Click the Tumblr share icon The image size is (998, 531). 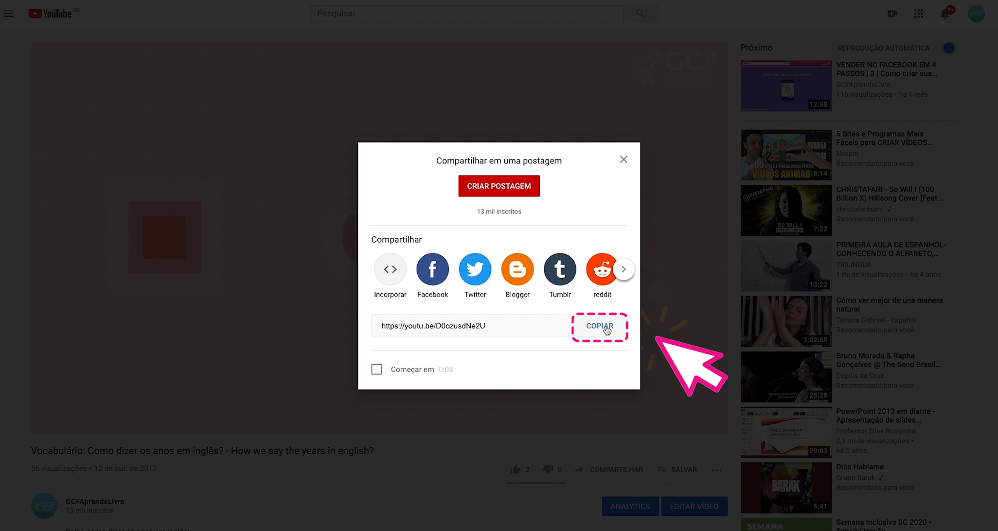coord(560,269)
